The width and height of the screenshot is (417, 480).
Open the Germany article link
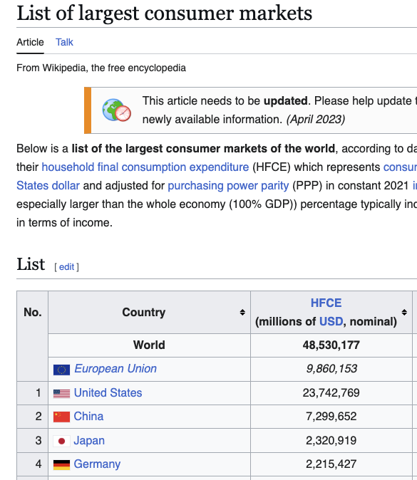[97, 464]
